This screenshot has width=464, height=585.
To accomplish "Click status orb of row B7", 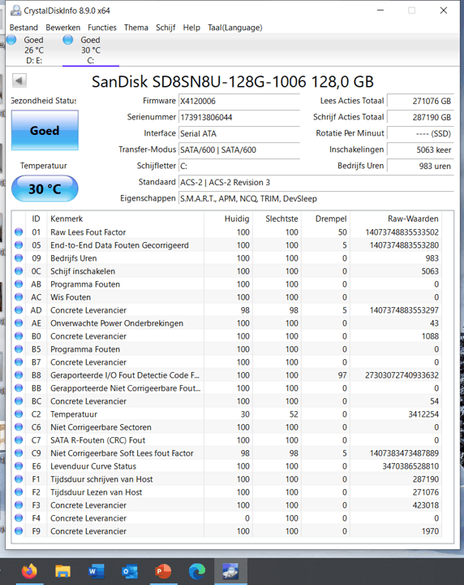I will [19, 362].
